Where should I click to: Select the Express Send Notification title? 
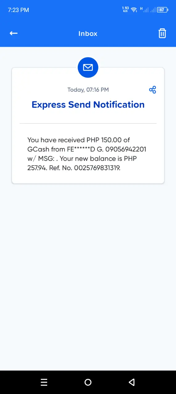pyautogui.click(x=88, y=105)
